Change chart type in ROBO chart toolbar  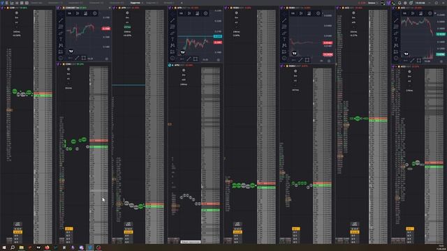(x=301, y=13)
